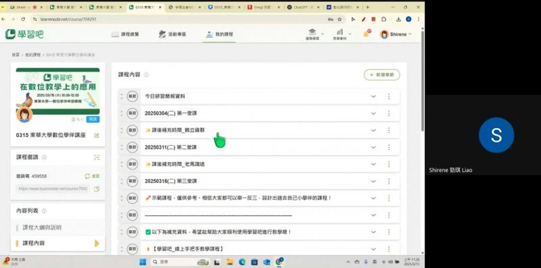Click the chapter badge of 20250304(二) 第一堂課
Image resolution: width=541 pixels, height=268 pixels.
pos(132,113)
